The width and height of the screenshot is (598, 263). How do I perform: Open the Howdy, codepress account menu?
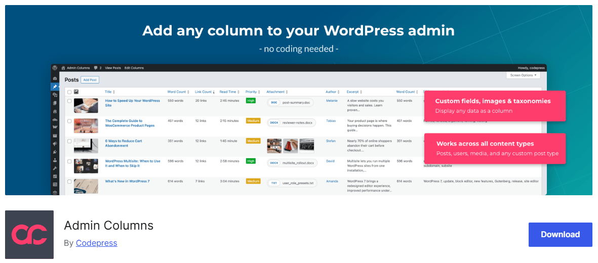(x=531, y=68)
